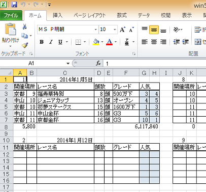
Task: Click the Undo arrow icon
Action: point(23,5)
